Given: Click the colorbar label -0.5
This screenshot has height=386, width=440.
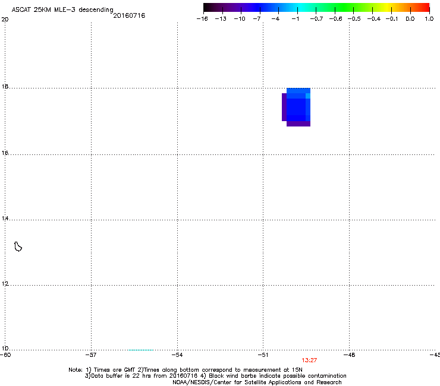Looking at the screenshot, I should 354,19.
